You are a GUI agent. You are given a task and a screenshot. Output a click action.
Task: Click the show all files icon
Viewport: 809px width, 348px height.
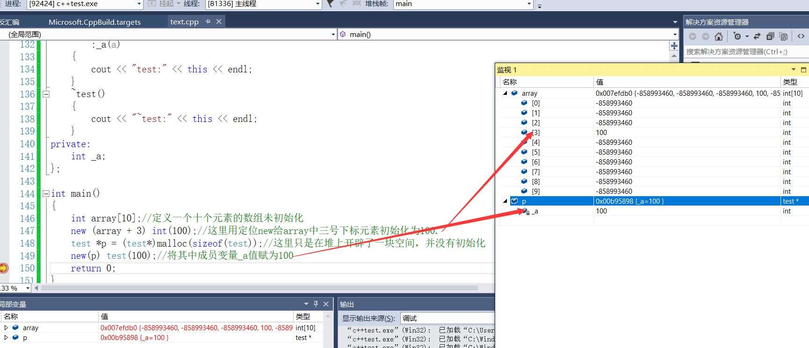(784, 36)
